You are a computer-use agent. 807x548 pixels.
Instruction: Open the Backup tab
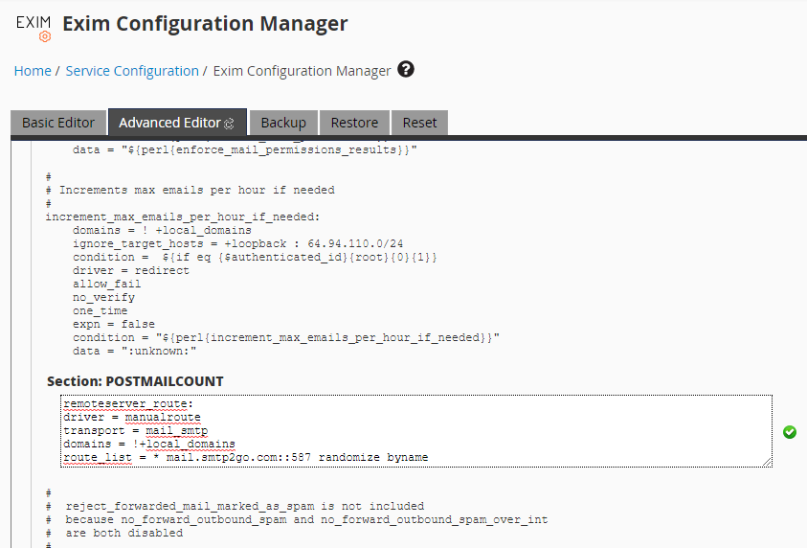(x=283, y=123)
